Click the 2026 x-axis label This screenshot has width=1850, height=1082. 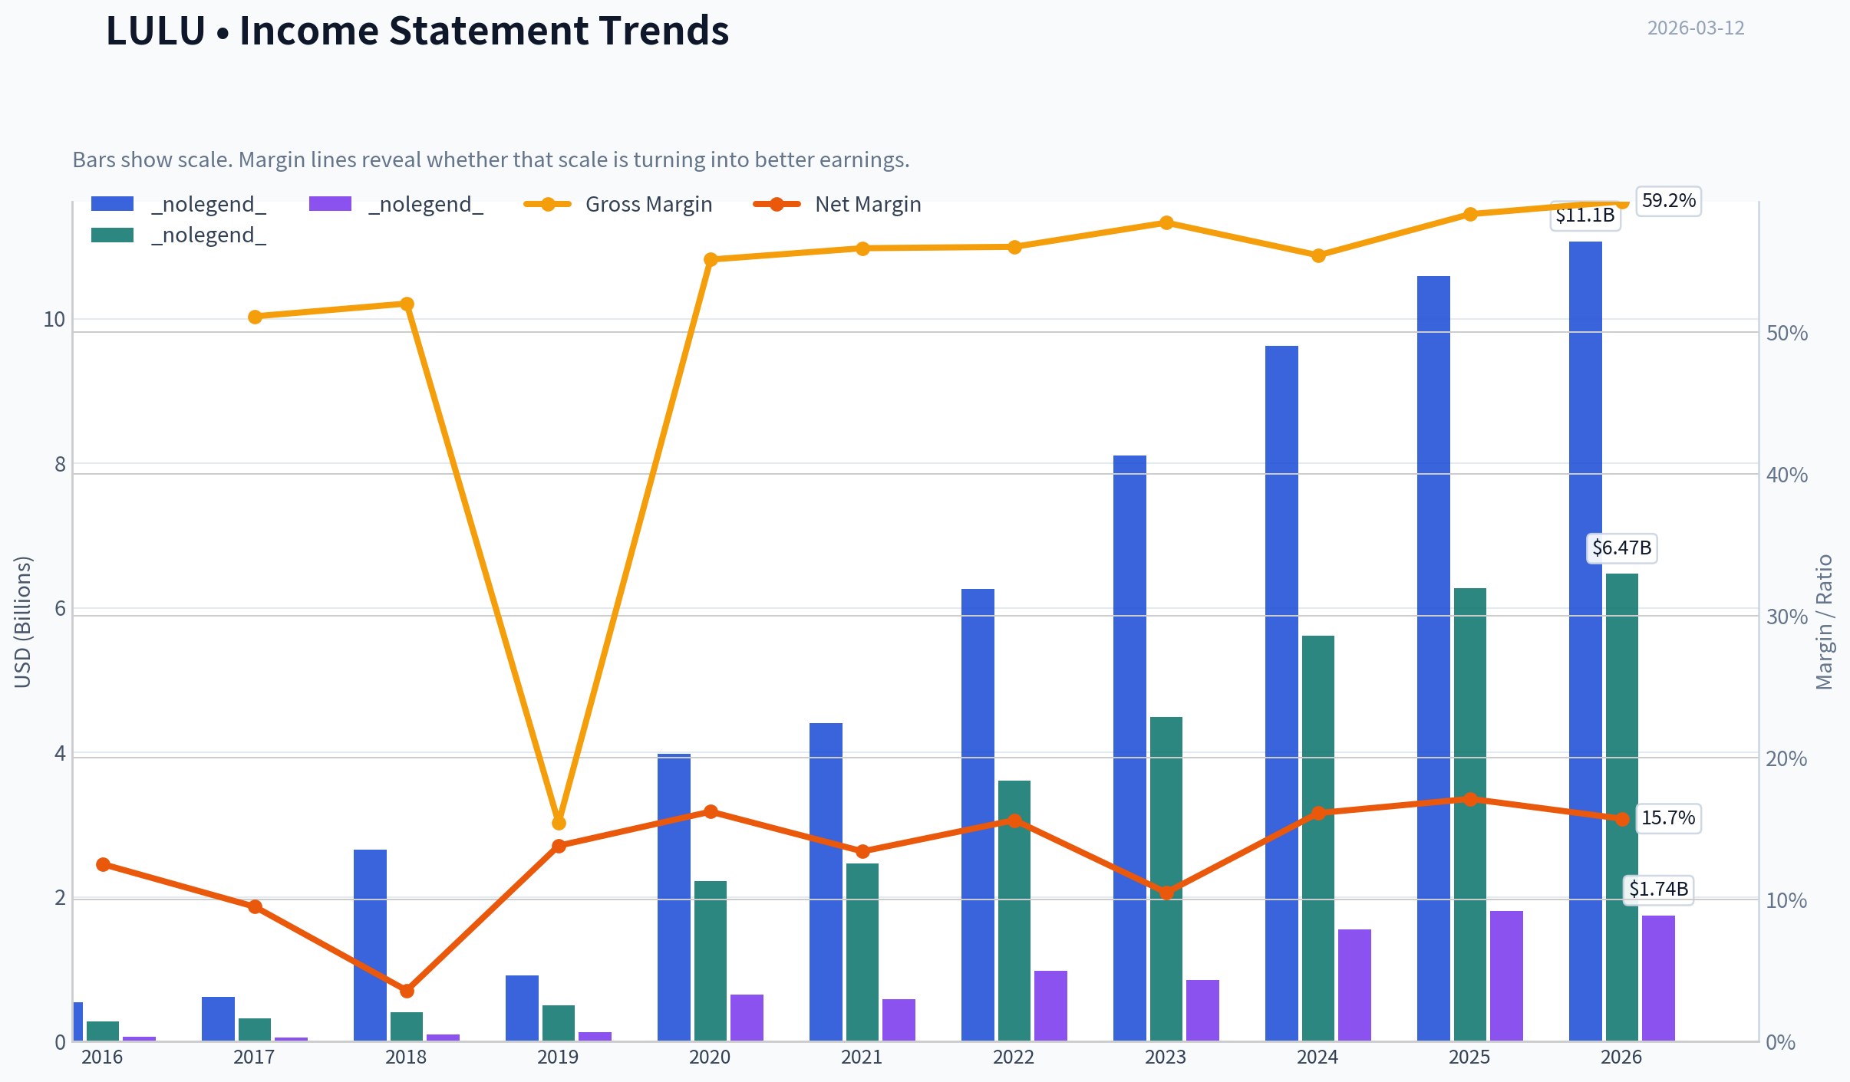point(1621,1057)
